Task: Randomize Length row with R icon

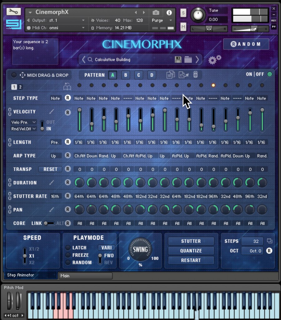Action: pyautogui.click(x=68, y=142)
